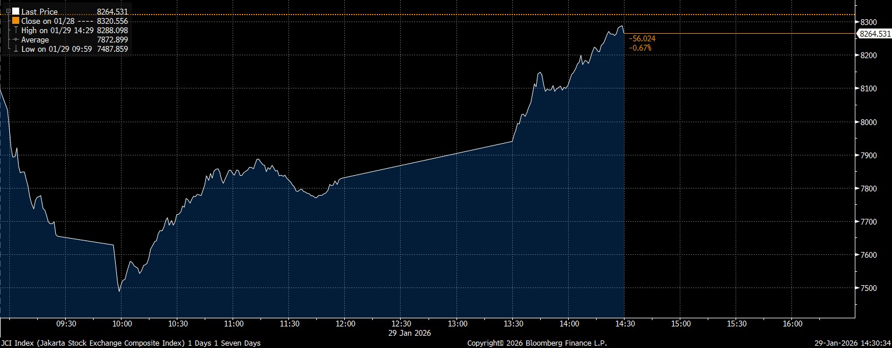Collapse the legend tree next to Last Price

click(x=8, y=11)
